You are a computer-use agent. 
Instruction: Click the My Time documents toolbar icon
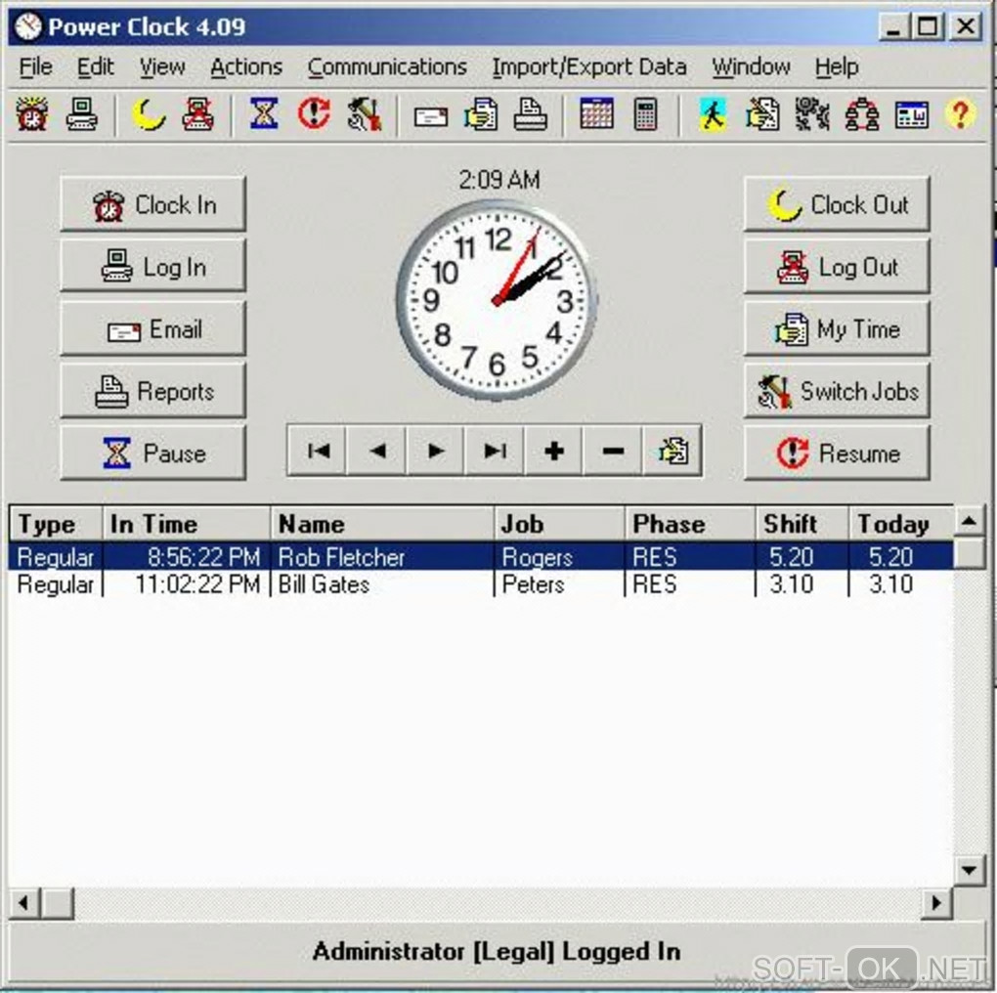pyautogui.click(x=481, y=114)
